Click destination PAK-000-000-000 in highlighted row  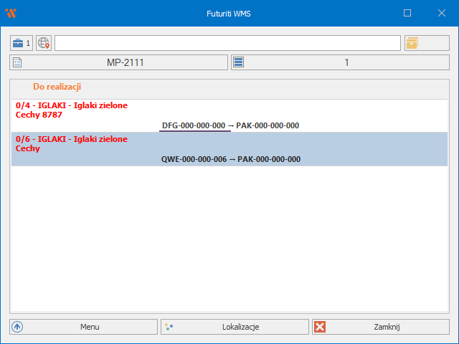click(x=269, y=159)
